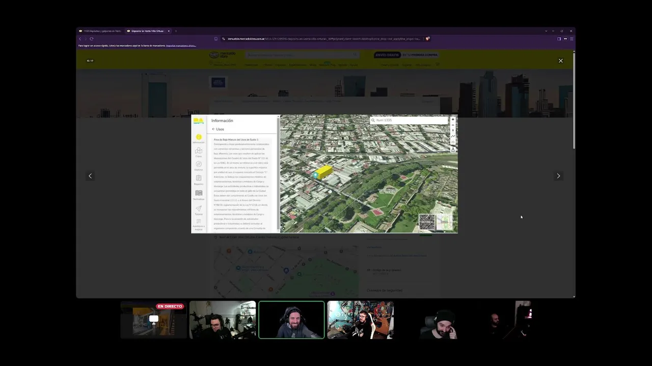Click the map measurement line tool
The image size is (652, 366).
[x=453, y=136]
